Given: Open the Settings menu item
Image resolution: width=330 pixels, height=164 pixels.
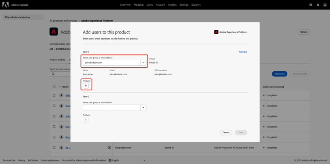Looking at the screenshot, I should point(184,5).
